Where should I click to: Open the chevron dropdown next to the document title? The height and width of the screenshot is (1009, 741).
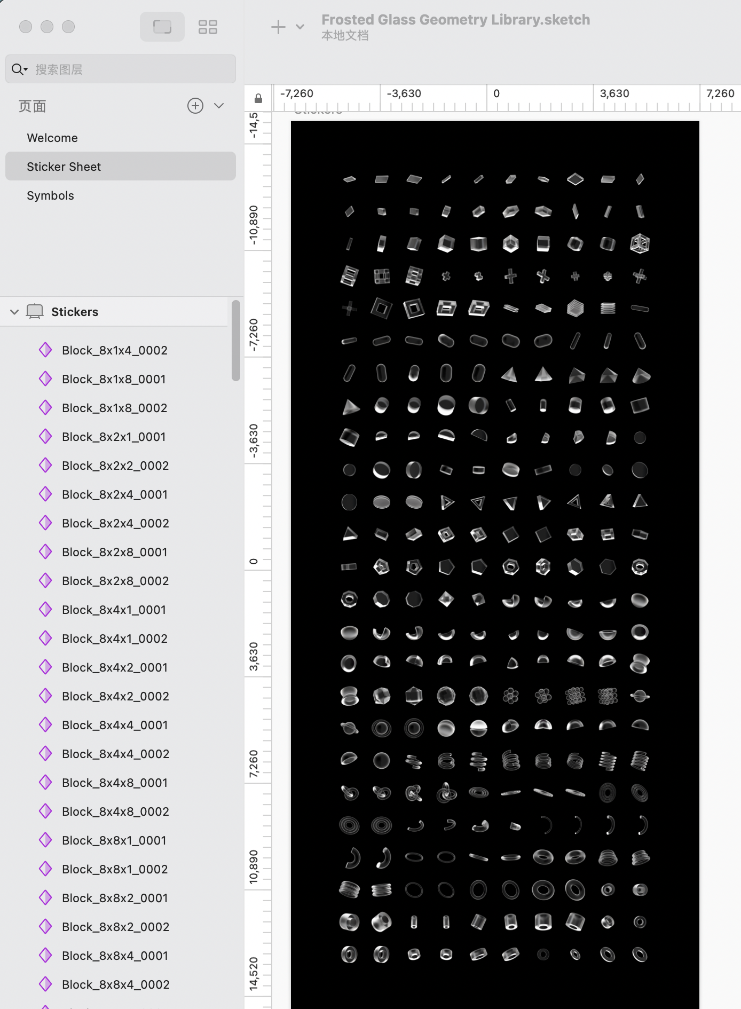299,27
